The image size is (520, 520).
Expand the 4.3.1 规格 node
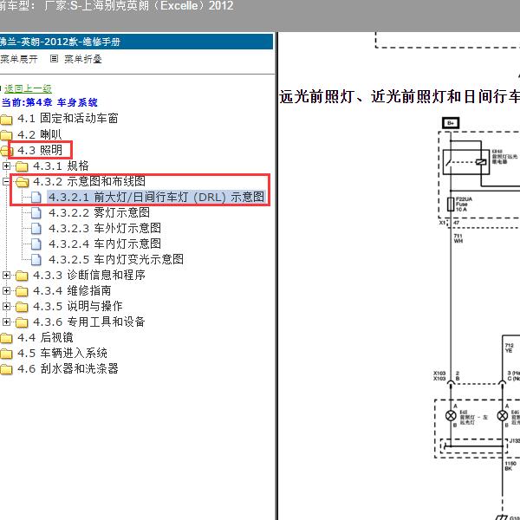coord(6,166)
